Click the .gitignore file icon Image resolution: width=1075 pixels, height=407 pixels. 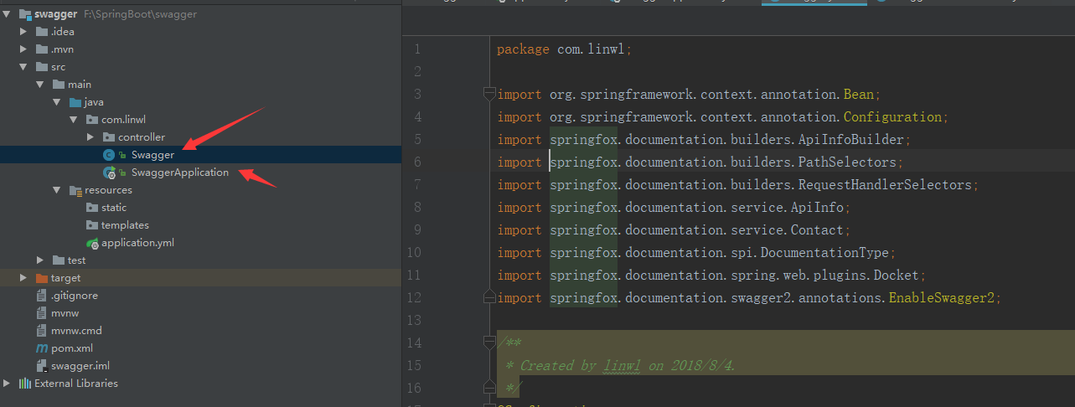point(42,296)
